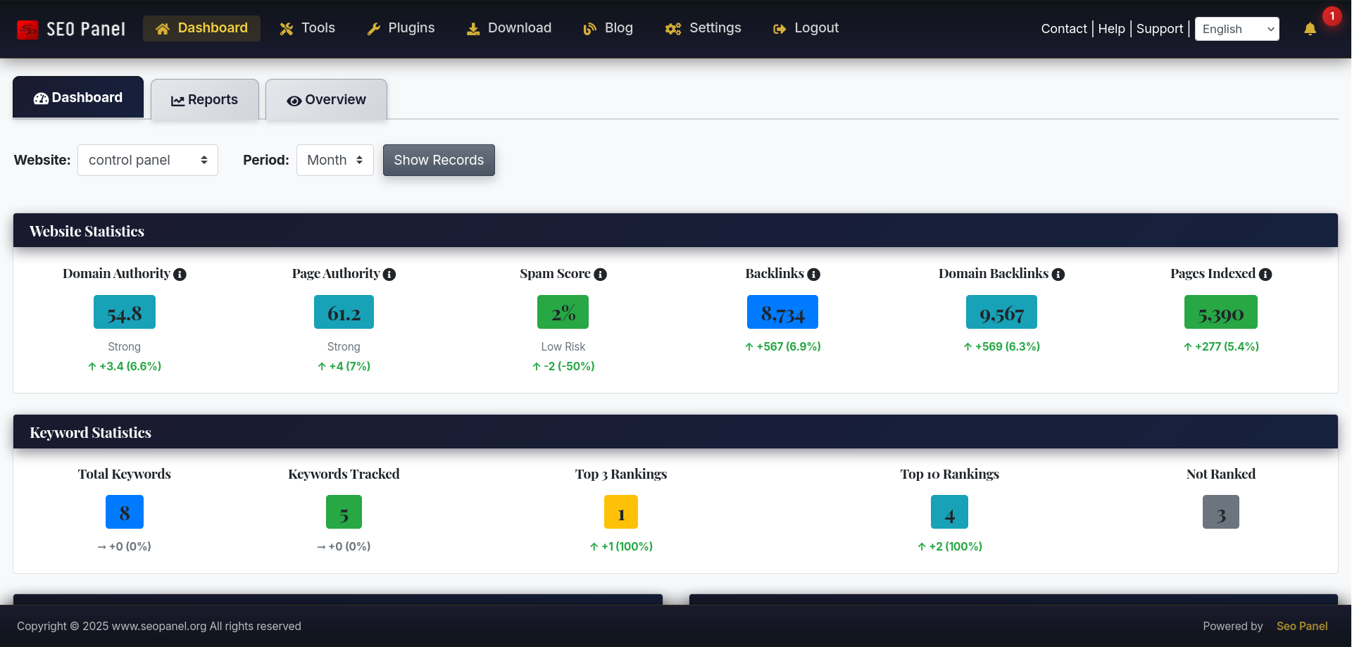1352x647 pixels.
Task: Switch to the Reports tab
Action: pos(204,99)
